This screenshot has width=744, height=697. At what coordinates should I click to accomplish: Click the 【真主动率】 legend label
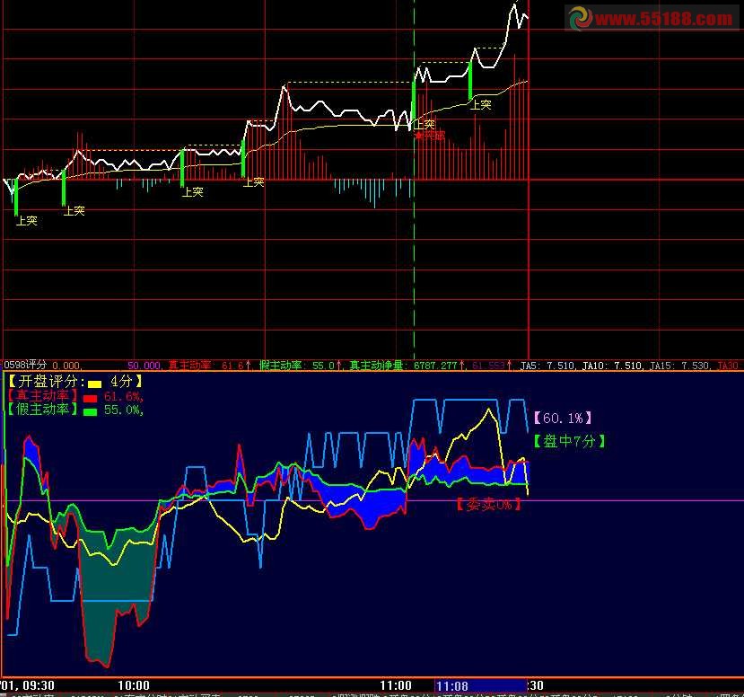coord(43,395)
